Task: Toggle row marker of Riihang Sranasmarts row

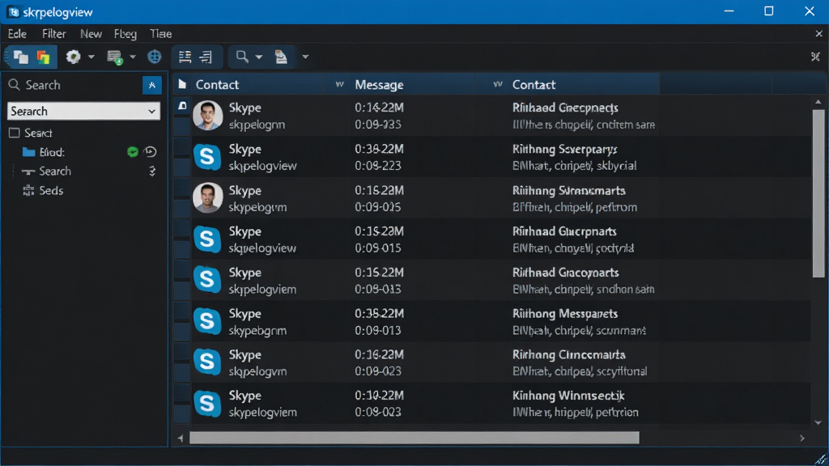Action: [x=182, y=189]
